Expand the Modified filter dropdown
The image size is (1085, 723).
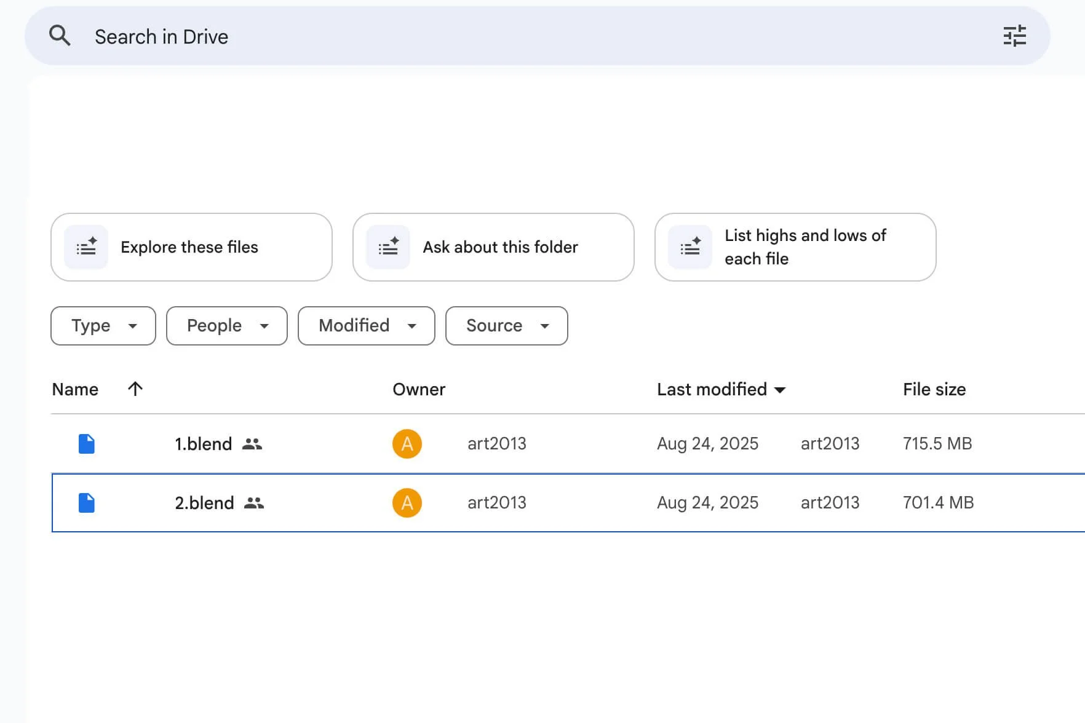coord(366,326)
